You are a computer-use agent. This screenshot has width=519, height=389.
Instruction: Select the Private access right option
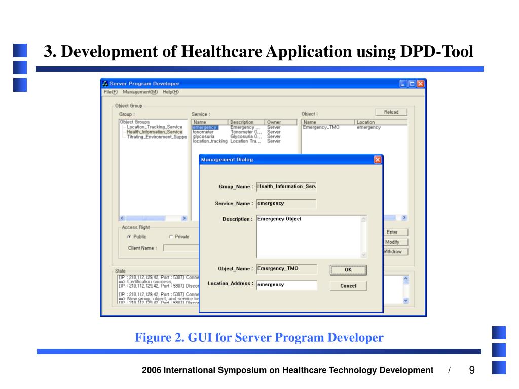point(171,237)
